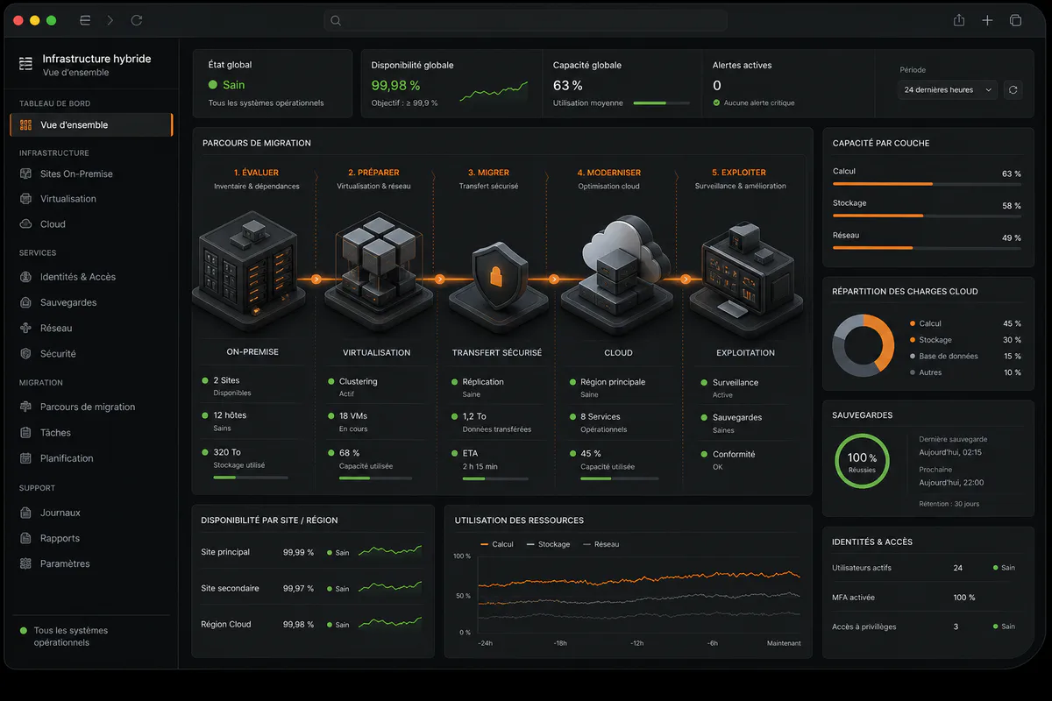
Task: Click the address search field
Action: coord(525,20)
